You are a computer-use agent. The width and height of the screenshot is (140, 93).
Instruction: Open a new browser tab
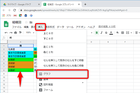coord(85,4)
